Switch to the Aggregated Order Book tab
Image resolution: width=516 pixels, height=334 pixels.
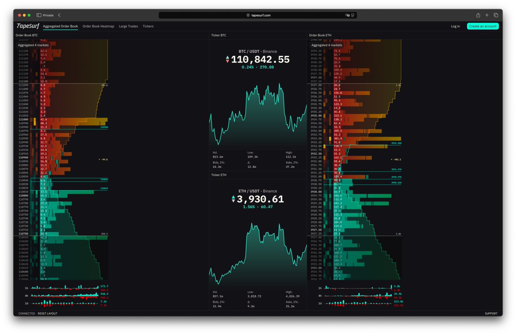click(x=61, y=26)
